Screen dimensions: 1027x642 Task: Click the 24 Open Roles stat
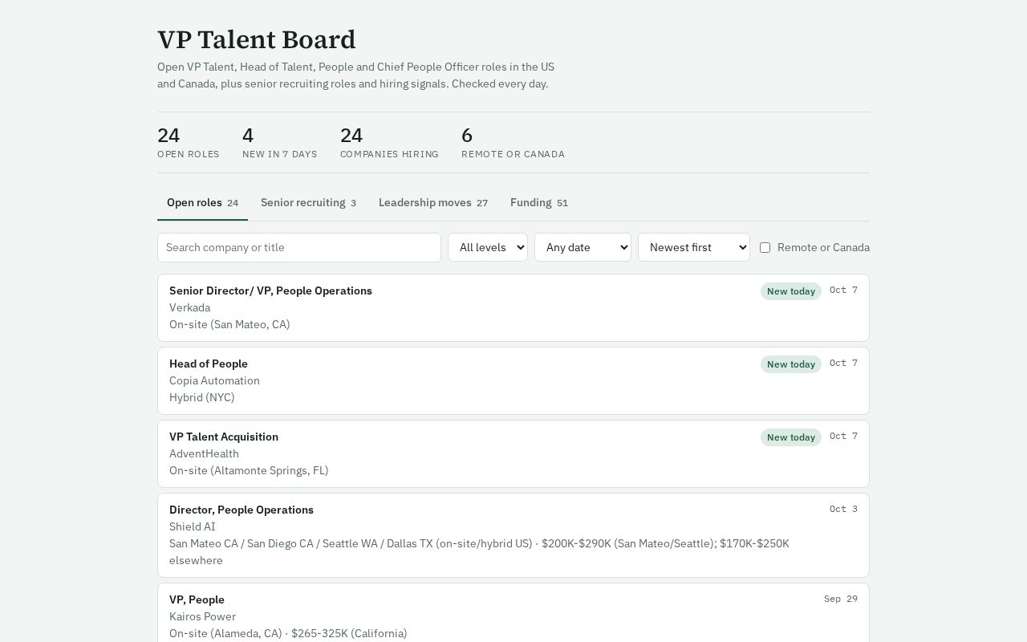(189, 142)
